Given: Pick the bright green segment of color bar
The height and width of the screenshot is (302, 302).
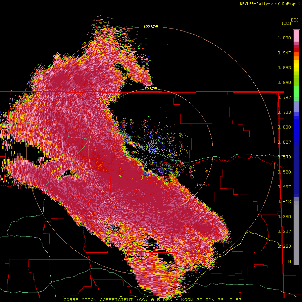Looking at the screenshot, I should [296, 92].
